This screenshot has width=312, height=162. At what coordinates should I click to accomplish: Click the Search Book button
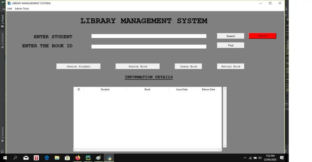137,66
